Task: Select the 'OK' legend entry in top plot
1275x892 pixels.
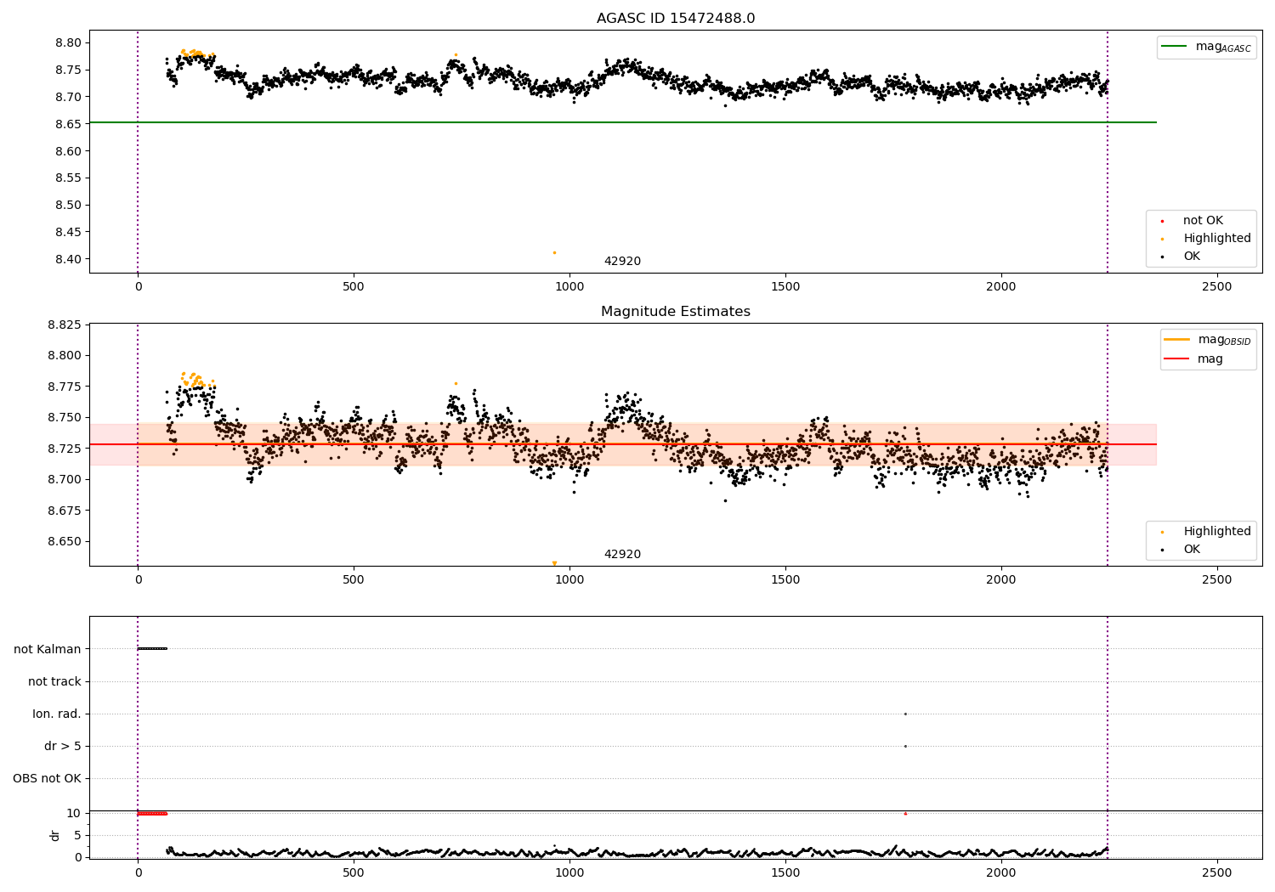Action: pyautogui.click(x=1181, y=257)
